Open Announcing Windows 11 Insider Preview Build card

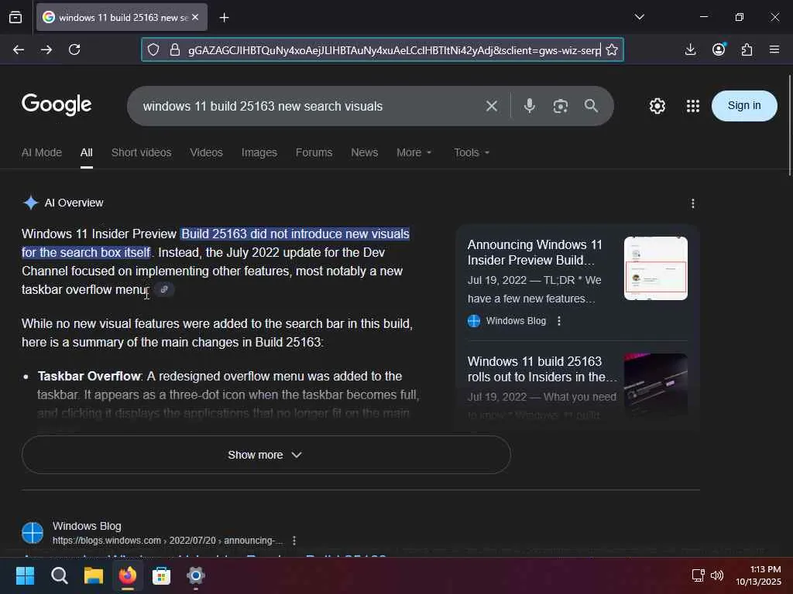(x=534, y=252)
